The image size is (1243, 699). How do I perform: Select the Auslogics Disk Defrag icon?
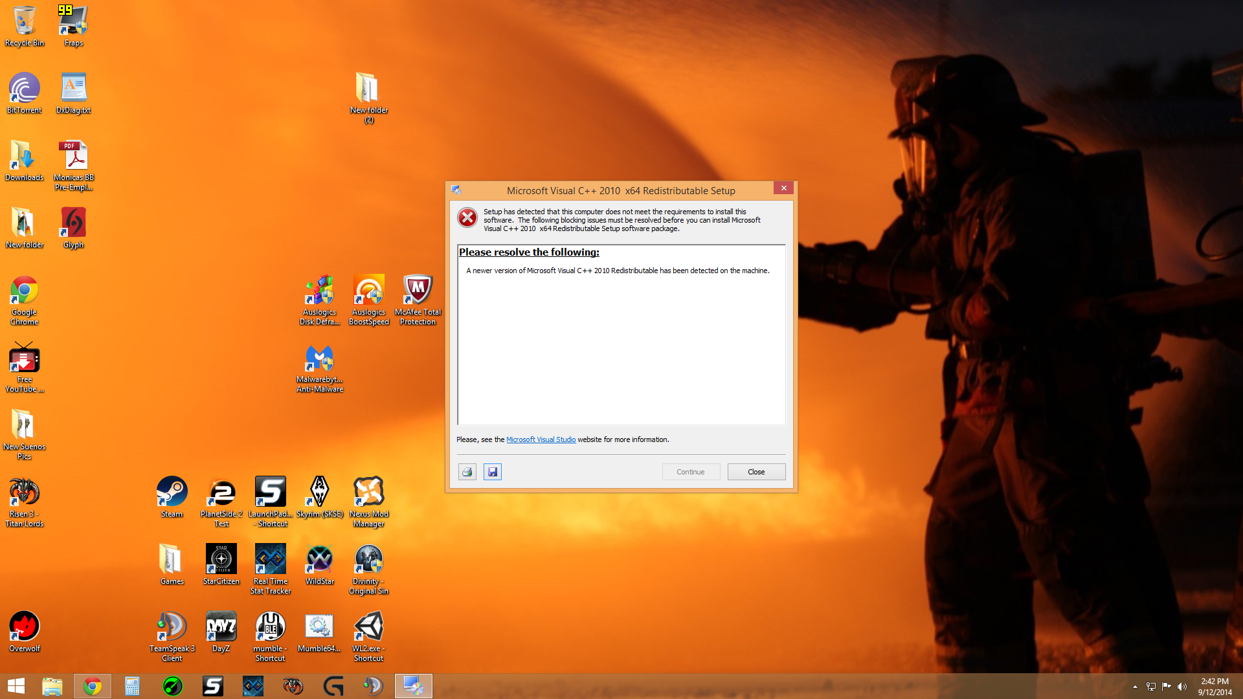[x=320, y=300]
